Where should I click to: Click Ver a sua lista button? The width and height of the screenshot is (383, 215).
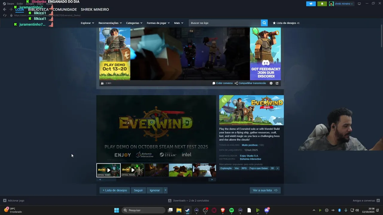pos(265,190)
